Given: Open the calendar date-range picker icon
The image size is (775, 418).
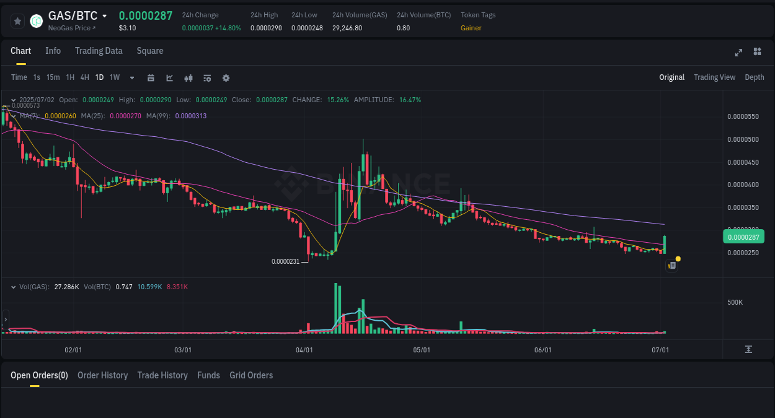Looking at the screenshot, I should click(x=151, y=77).
